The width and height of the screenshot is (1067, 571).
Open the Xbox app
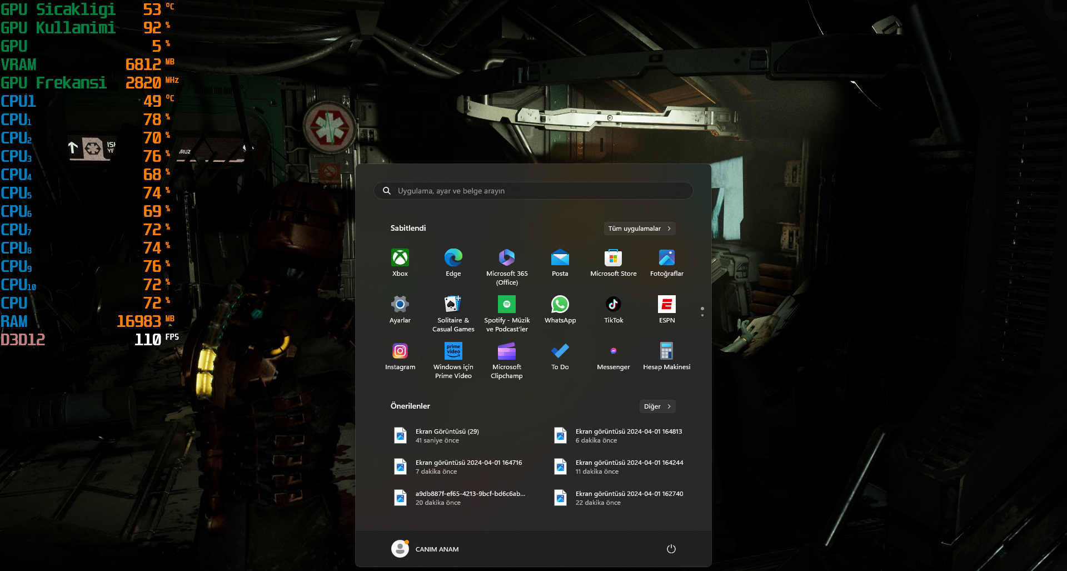400,263
